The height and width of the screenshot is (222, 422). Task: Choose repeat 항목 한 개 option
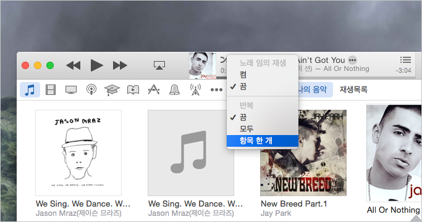pyautogui.click(x=263, y=141)
